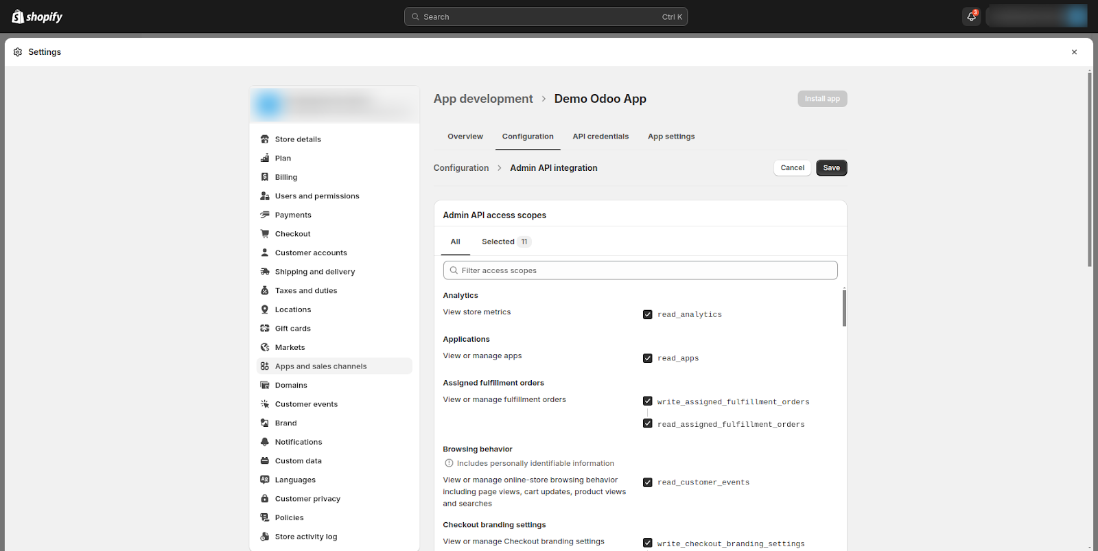Click the Shipping and delivery truck icon
Screen dimensions: 1098x551
(x=265, y=272)
